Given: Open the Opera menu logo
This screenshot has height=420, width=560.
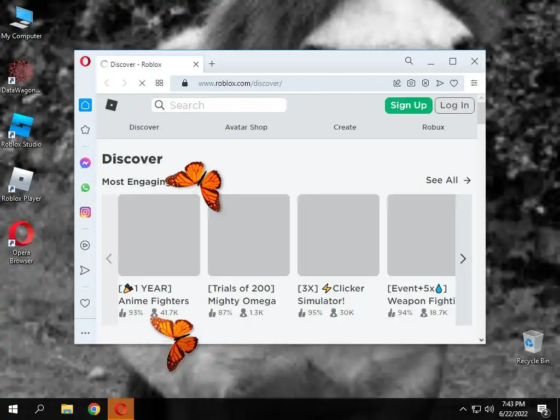Looking at the screenshot, I should click(85, 61).
